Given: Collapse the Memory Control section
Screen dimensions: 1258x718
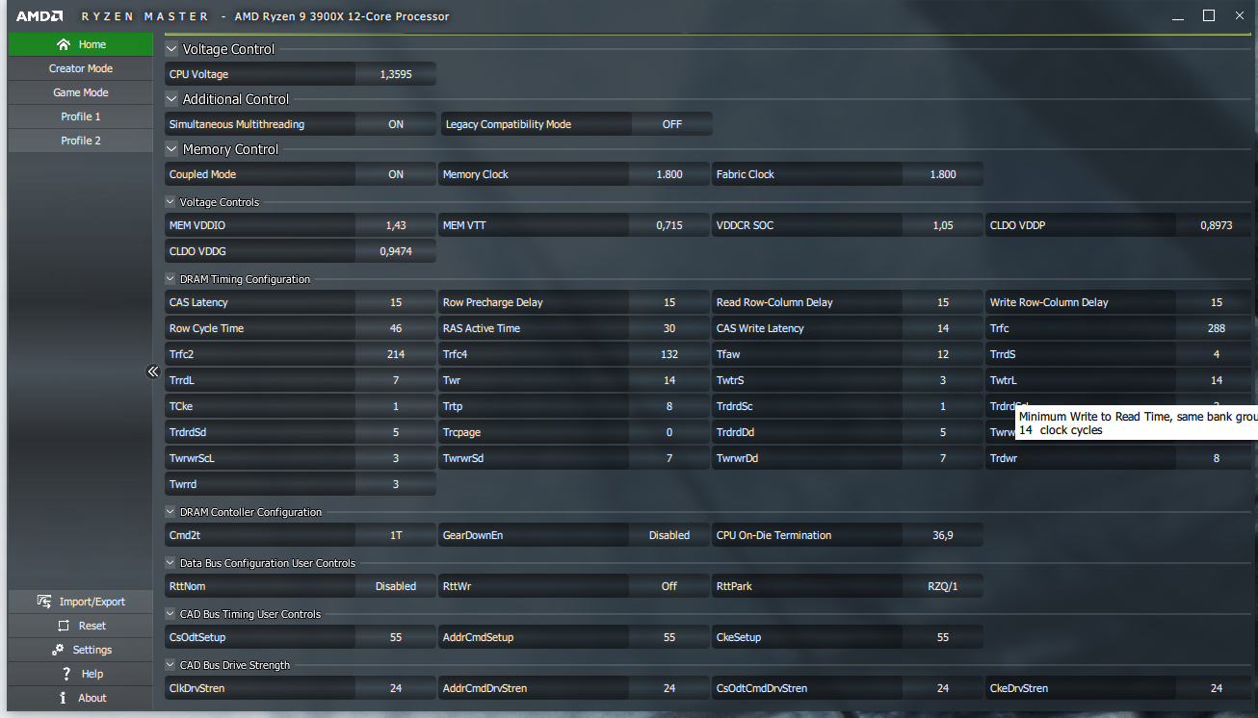Looking at the screenshot, I should pyautogui.click(x=171, y=149).
